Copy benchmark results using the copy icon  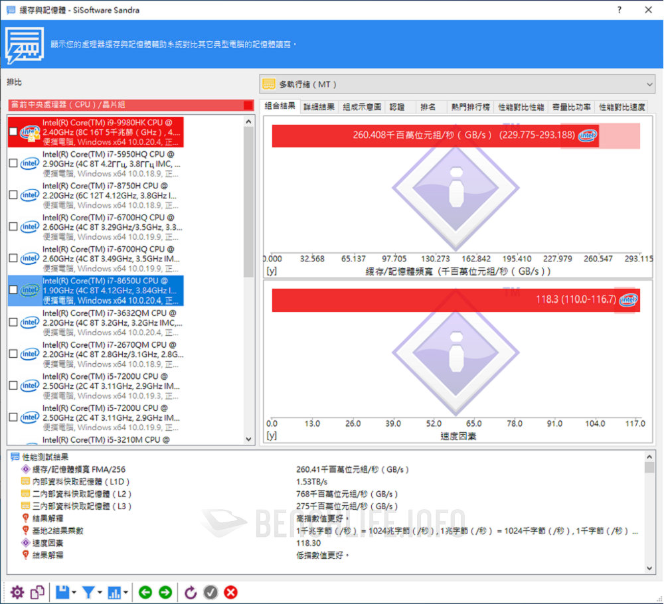click(x=37, y=592)
